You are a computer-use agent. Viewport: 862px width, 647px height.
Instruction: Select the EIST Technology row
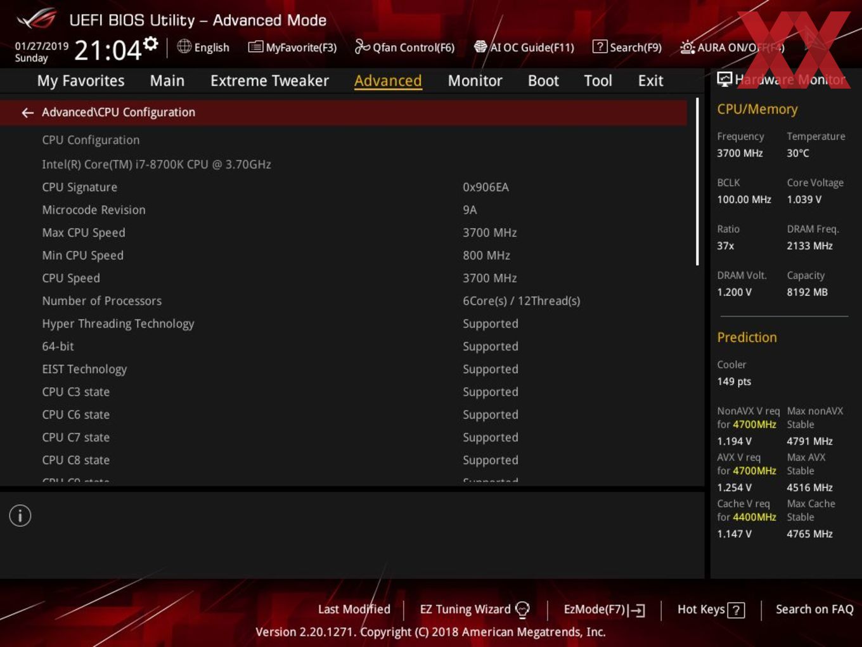[x=344, y=369]
